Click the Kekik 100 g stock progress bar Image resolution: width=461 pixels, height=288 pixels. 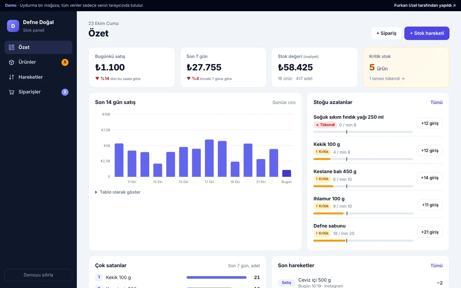pyautogui.click(x=363, y=159)
